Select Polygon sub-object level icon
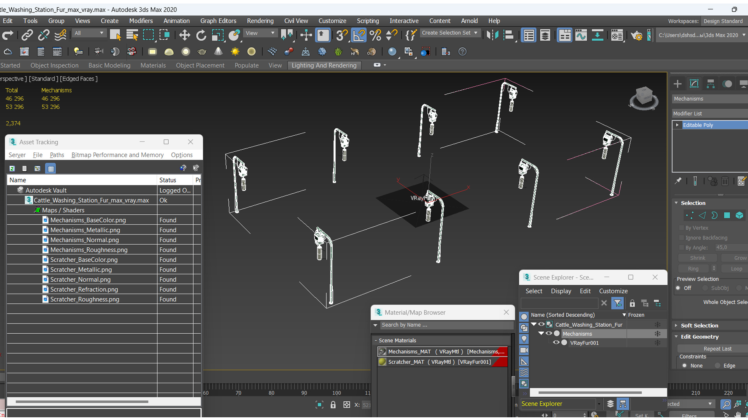 (x=727, y=215)
